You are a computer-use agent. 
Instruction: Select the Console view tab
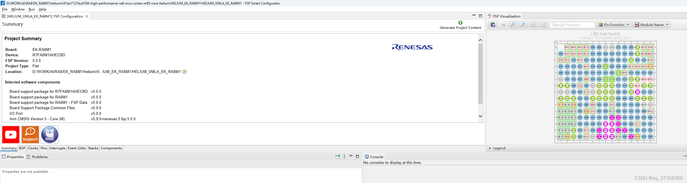coord(374,157)
